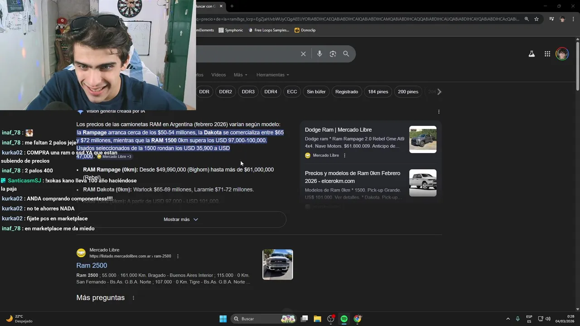Open Chrome zoom indicator in address bar
Viewport: 580px width, 326px height.
527,19
